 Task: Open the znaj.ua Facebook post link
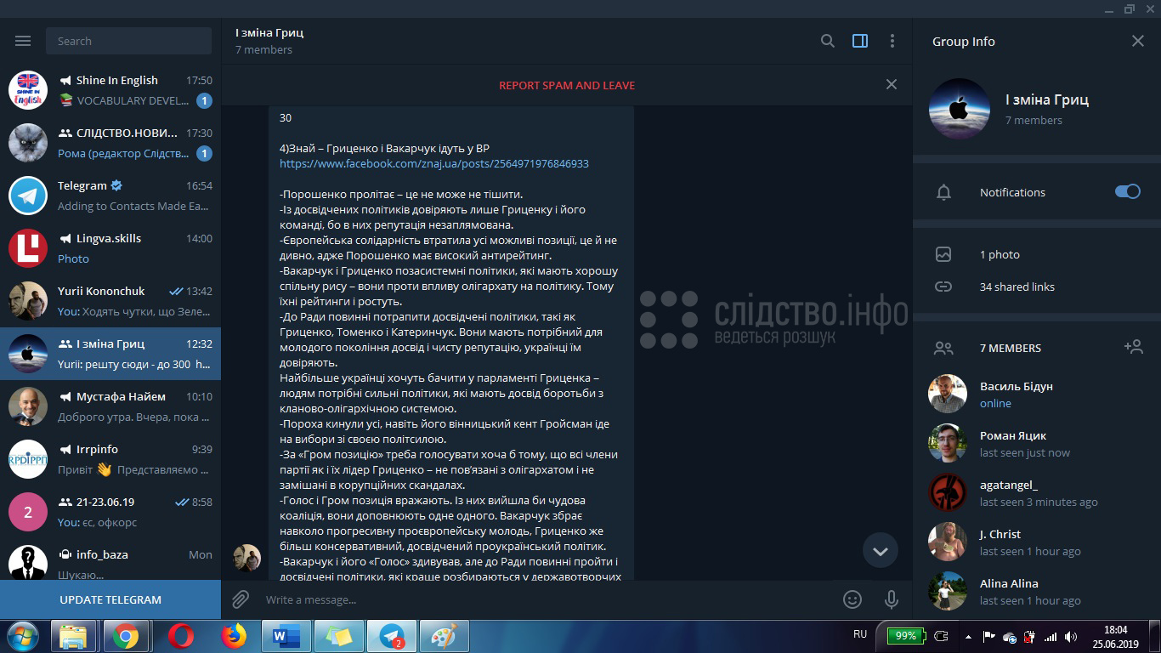click(x=434, y=163)
